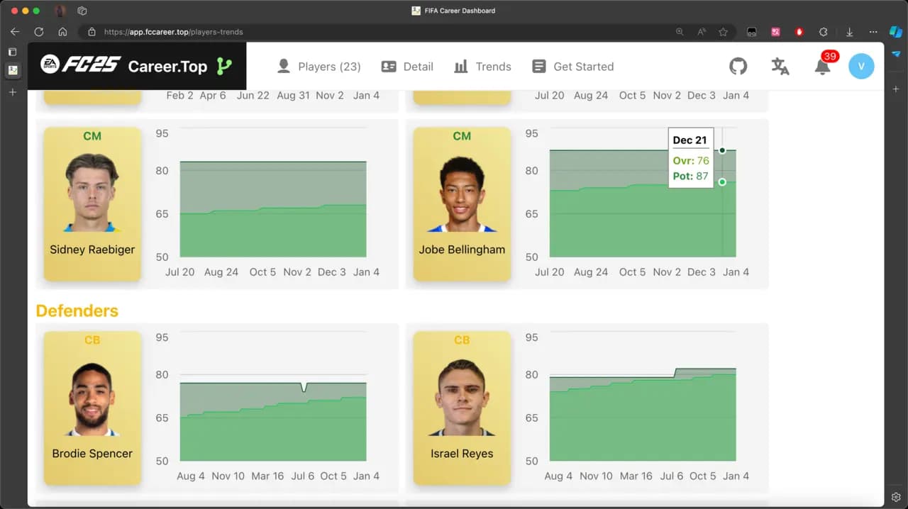908x509 pixels.
Task: Open the Detail menu item
Action: pos(407,66)
